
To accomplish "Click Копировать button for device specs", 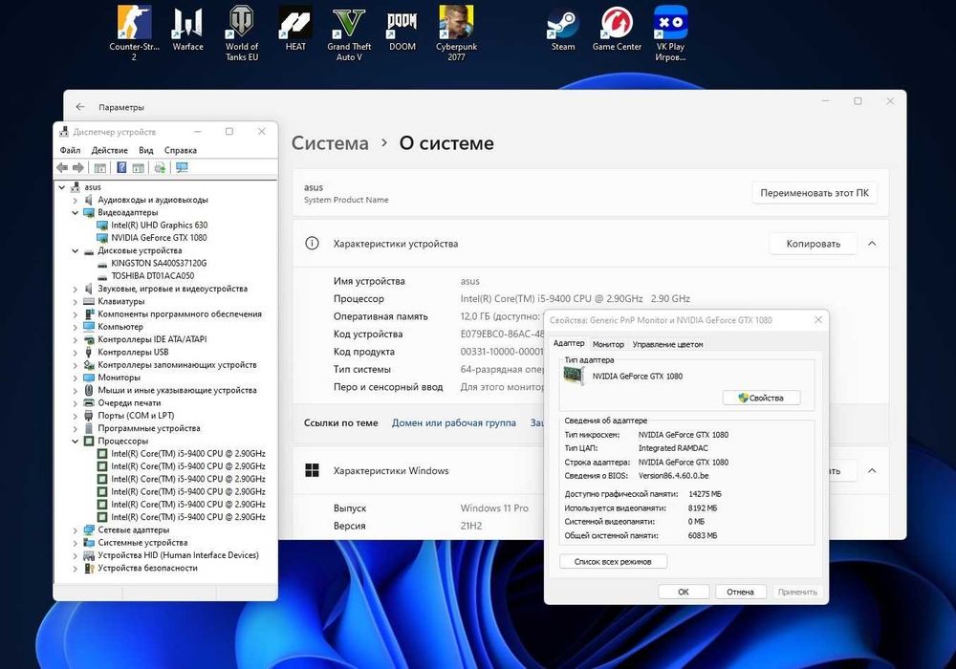I will click(814, 243).
